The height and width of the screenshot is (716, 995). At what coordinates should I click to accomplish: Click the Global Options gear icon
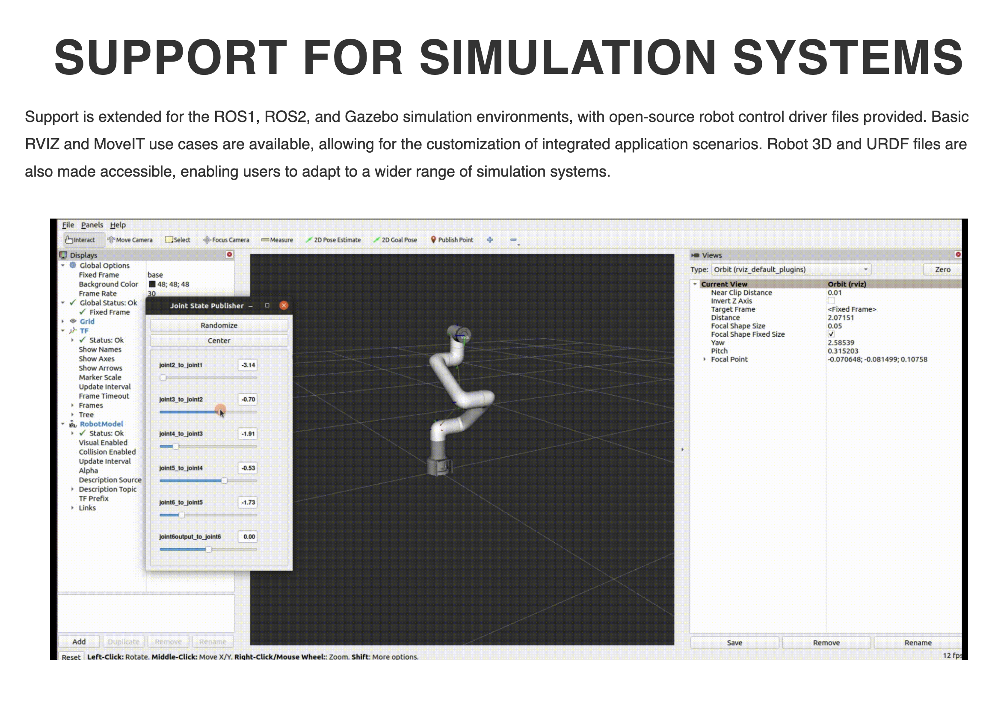coord(73,265)
